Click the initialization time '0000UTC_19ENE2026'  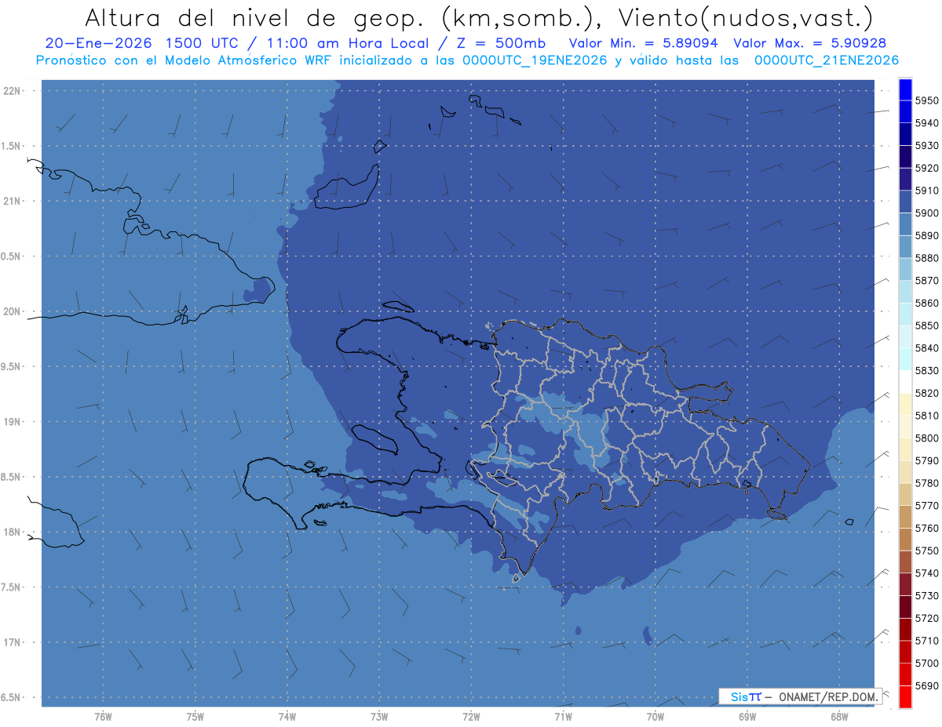pyautogui.click(x=535, y=60)
